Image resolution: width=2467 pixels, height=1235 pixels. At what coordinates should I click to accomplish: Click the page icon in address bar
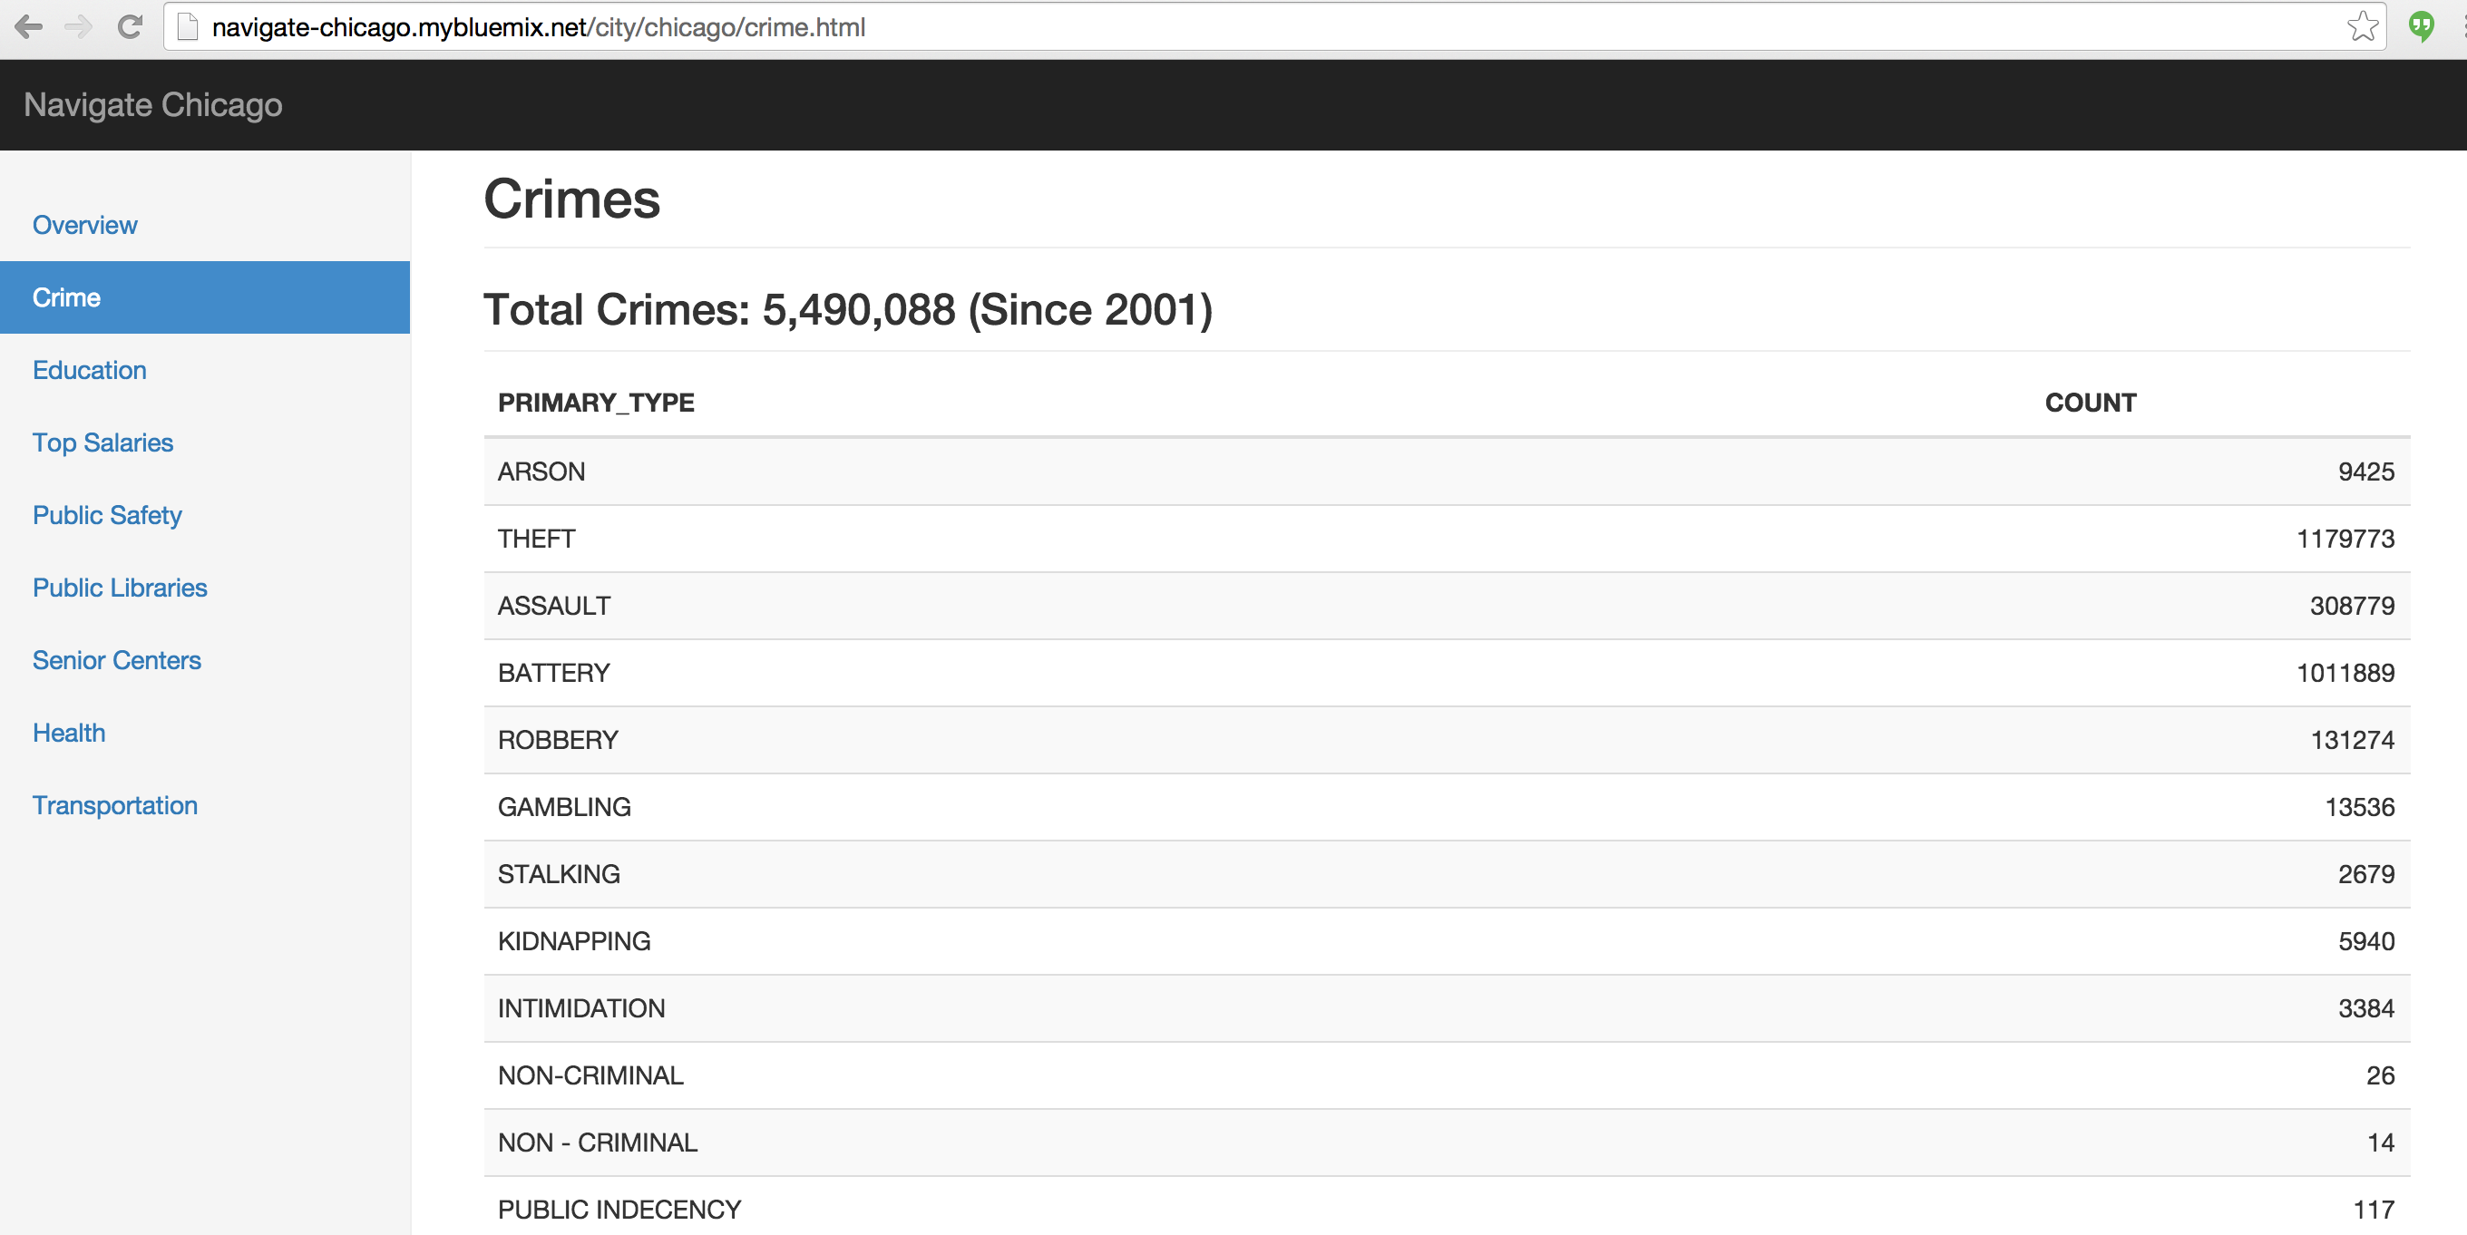[189, 27]
